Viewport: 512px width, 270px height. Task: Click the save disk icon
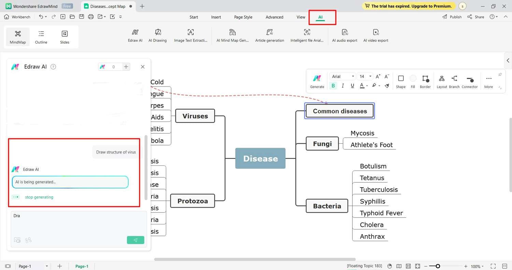pos(81,17)
